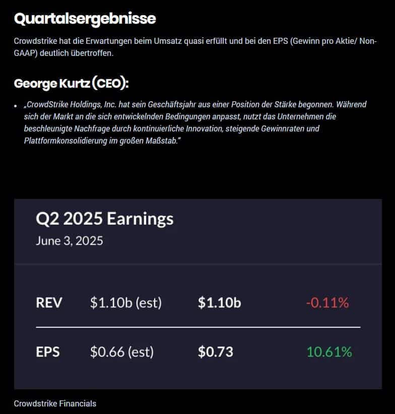The image size is (395, 414).
Task: Select the George Kurtz (CEO) heading
Action: pos(71,83)
